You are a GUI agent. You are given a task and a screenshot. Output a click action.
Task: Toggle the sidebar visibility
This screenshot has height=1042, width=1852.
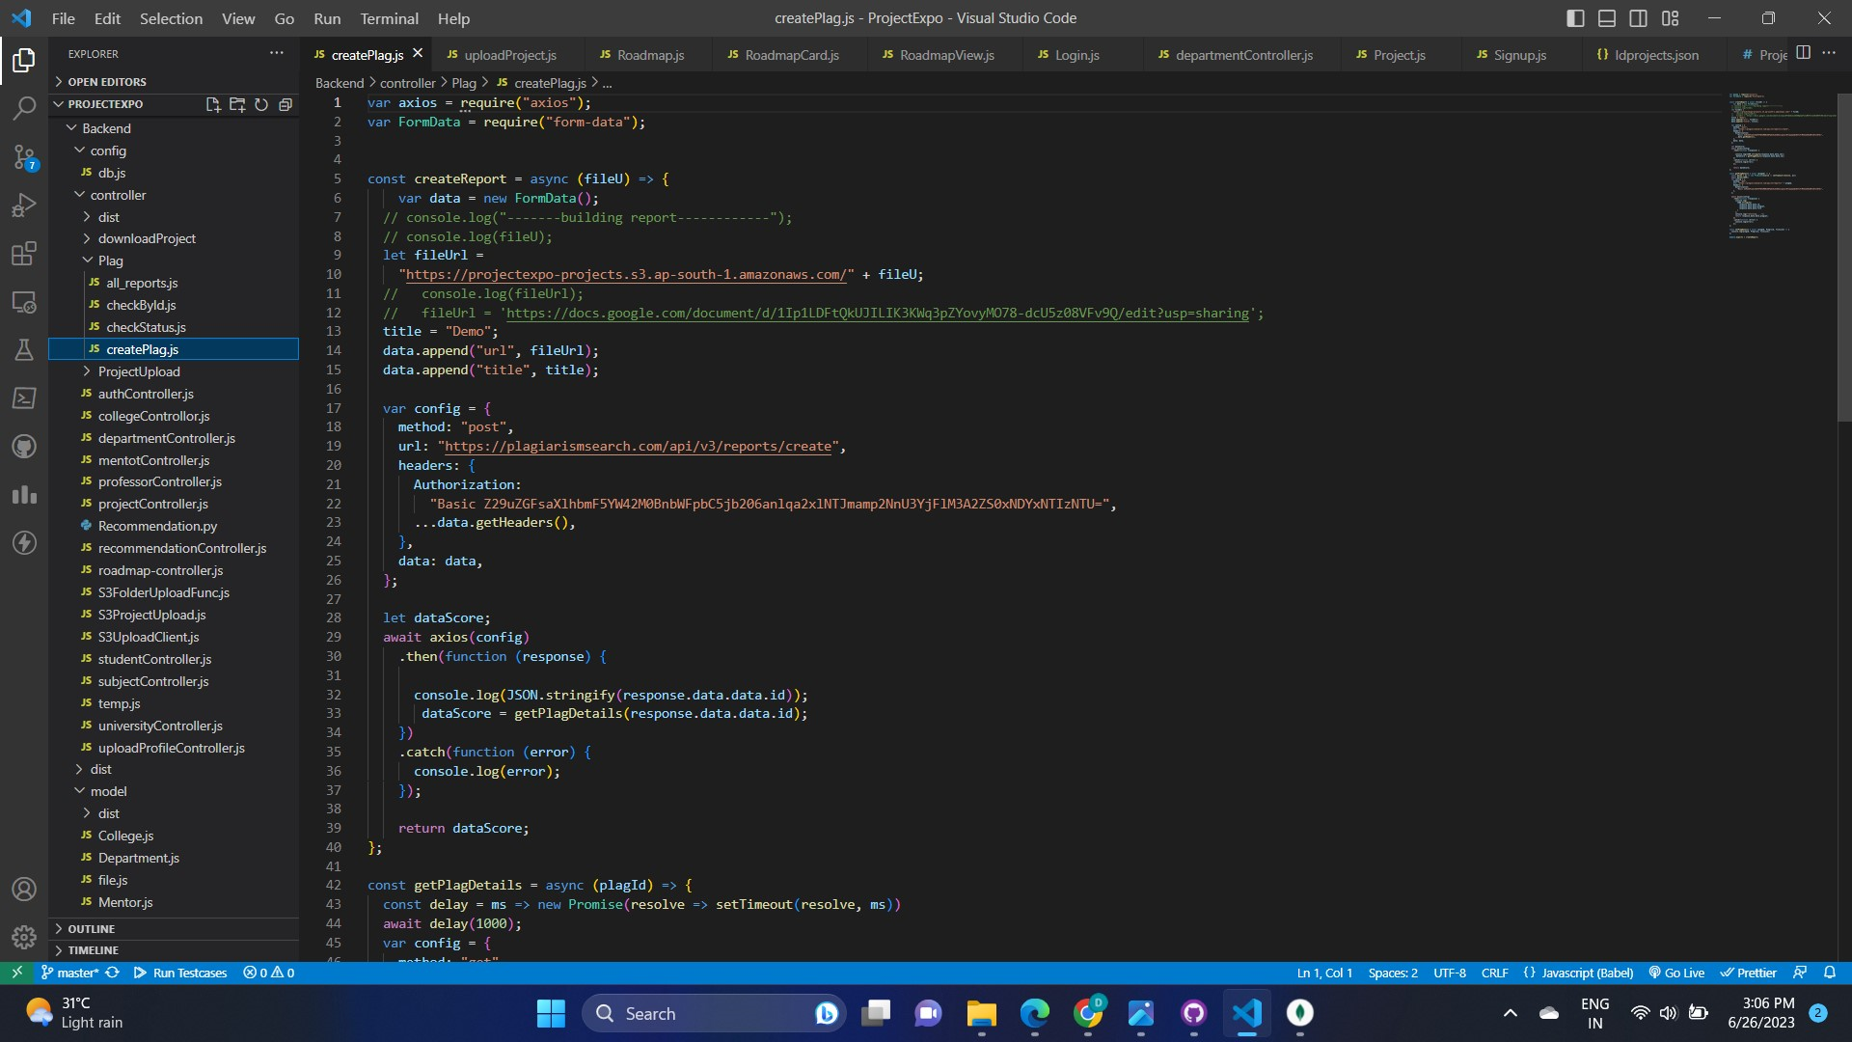tap(1575, 17)
